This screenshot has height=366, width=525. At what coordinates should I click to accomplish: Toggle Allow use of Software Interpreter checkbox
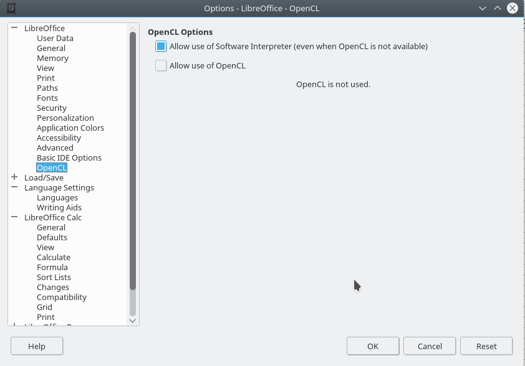click(161, 46)
